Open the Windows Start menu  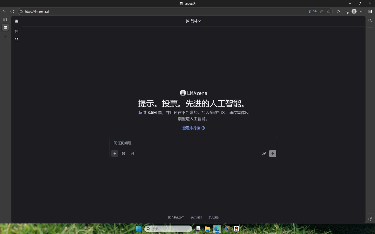coord(139,229)
